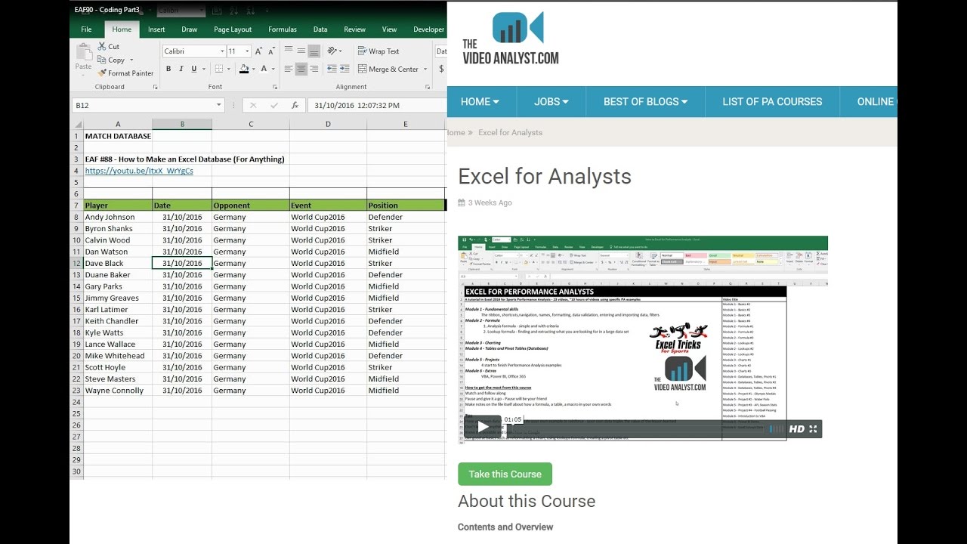Increase font size with large A icon
967x544 pixels.
click(258, 51)
